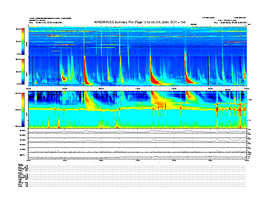This screenshot has width=266, height=206.
Task: Select the -135.00 tick on TNR colorbar
Action: [18, 110]
